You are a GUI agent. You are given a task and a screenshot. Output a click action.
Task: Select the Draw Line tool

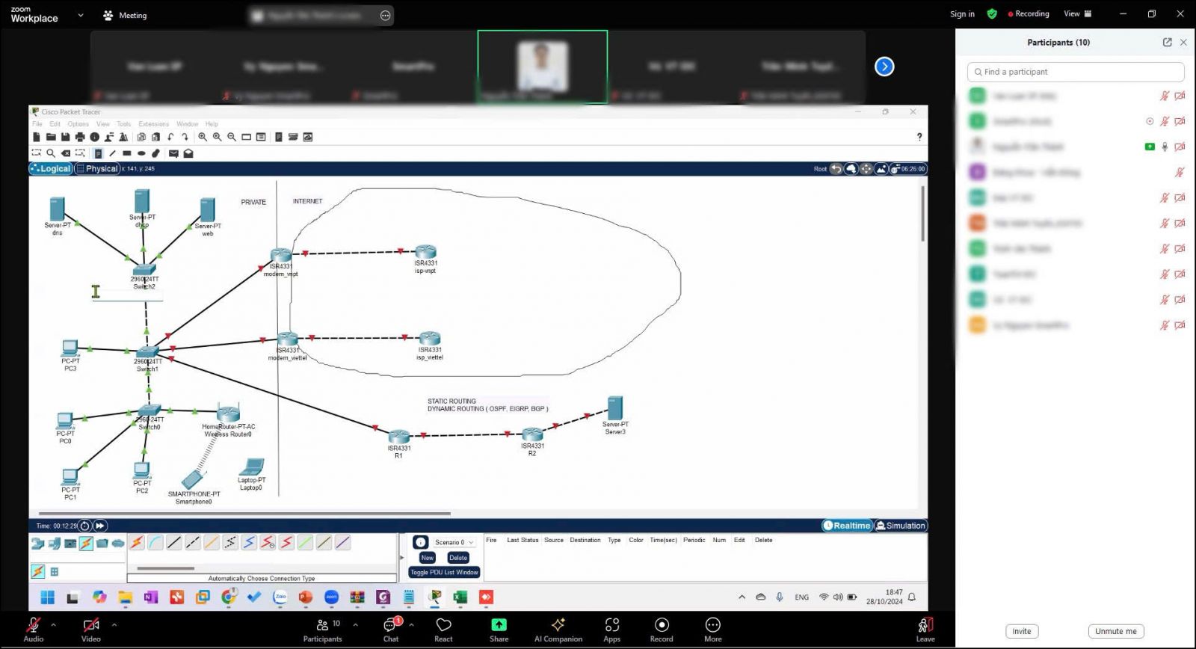tap(112, 153)
